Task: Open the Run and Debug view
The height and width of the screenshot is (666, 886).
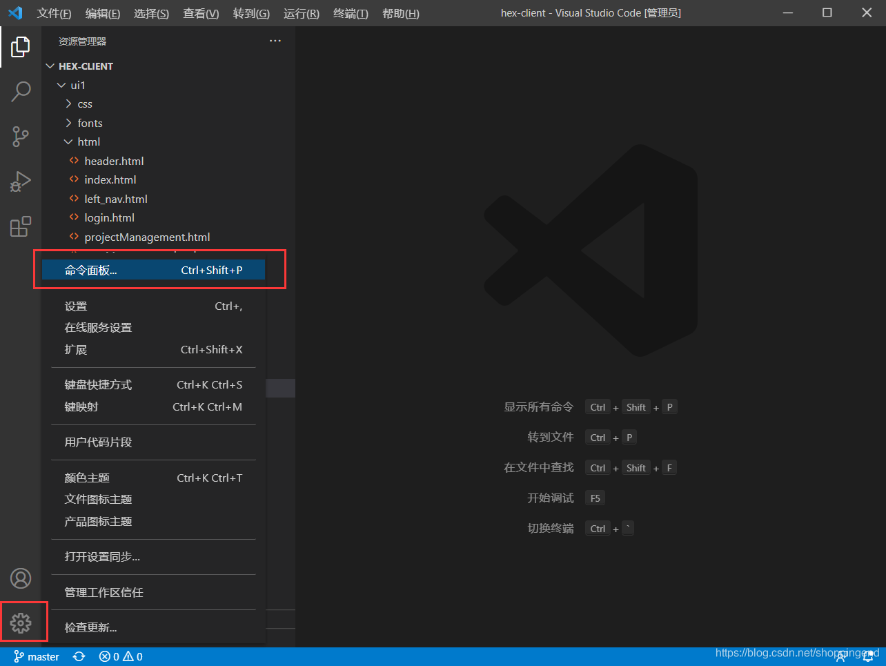Action: (x=21, y=182)
